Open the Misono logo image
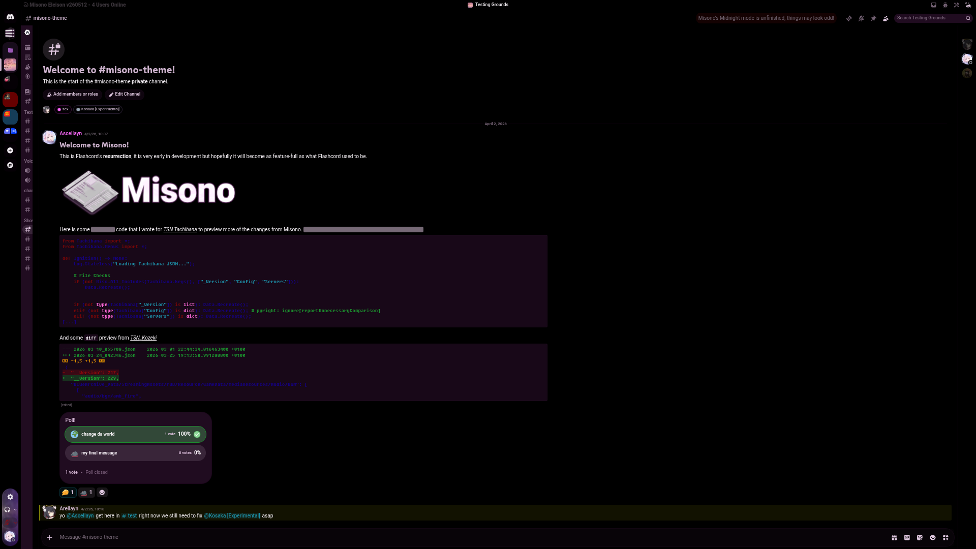The height and width of the screenshot is (549, 976). (x=148, y=192)
